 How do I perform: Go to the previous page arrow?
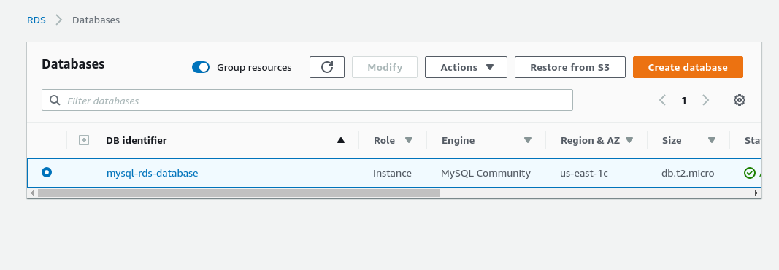click(662, 100)
